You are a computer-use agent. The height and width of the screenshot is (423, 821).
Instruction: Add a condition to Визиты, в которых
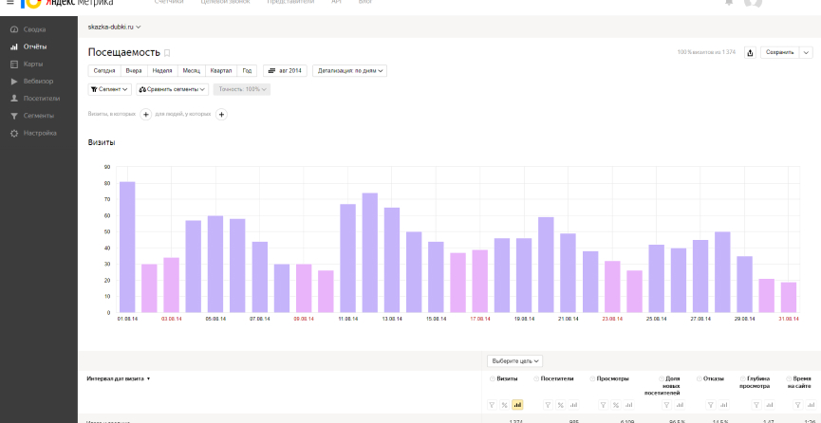pyautogui.click(x=145, y=114)
